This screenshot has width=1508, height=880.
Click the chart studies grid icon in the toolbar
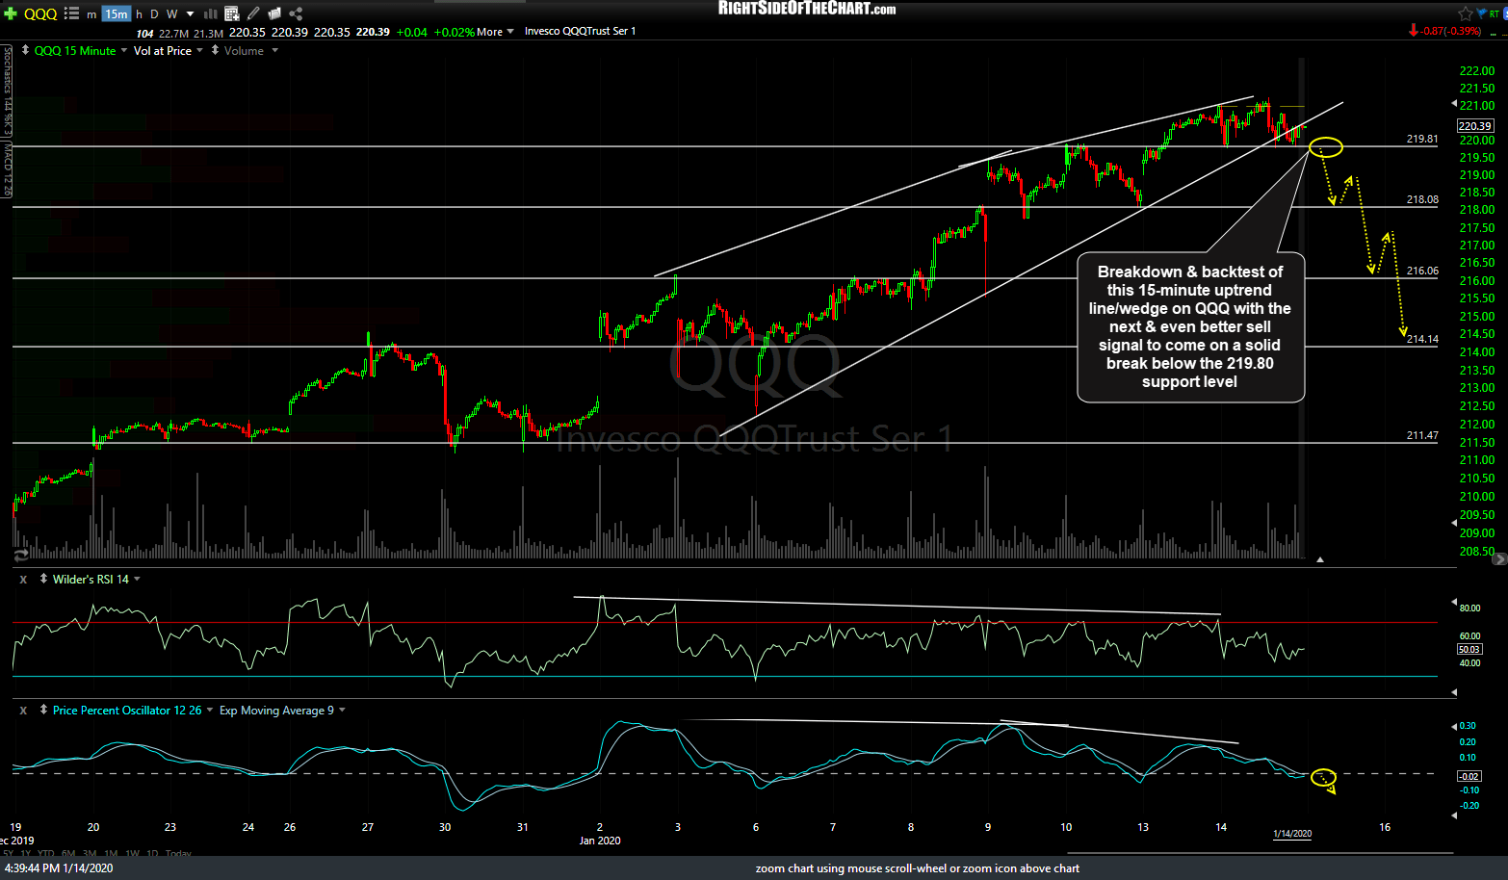pyautogui.click(x=231, y=13)
